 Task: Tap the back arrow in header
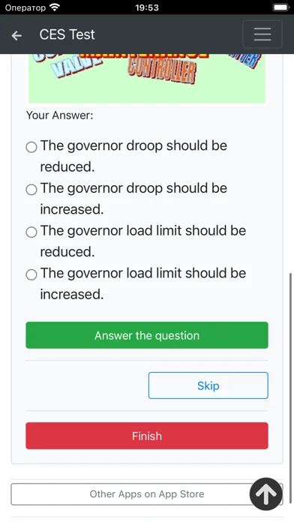click(x=16, y=35)
